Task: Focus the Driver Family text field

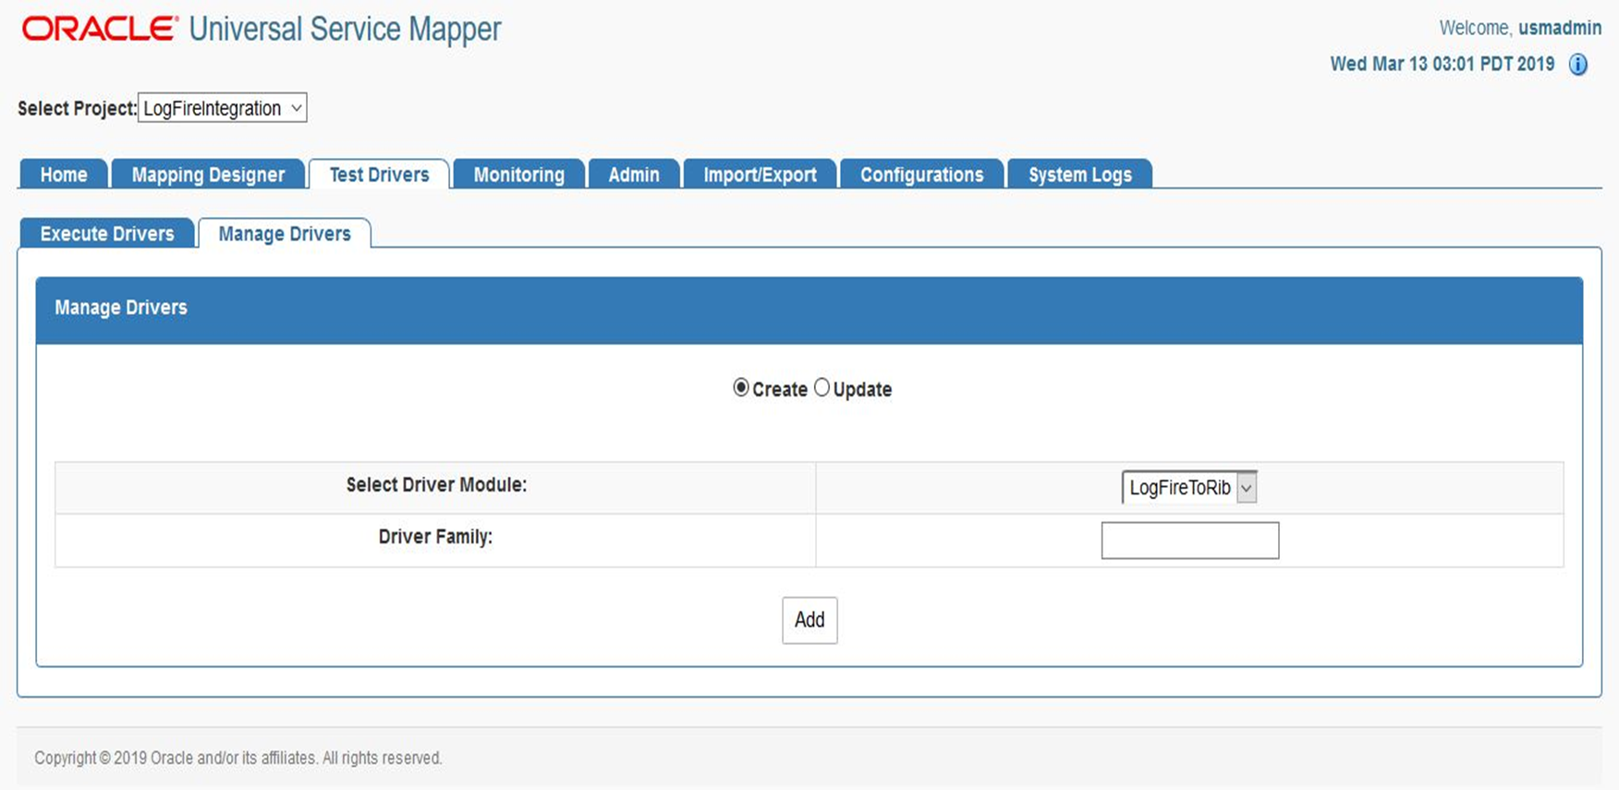Action: 1190,541
